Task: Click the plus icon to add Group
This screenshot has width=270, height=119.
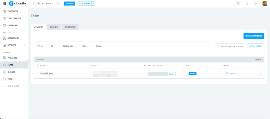Action: 227,74
